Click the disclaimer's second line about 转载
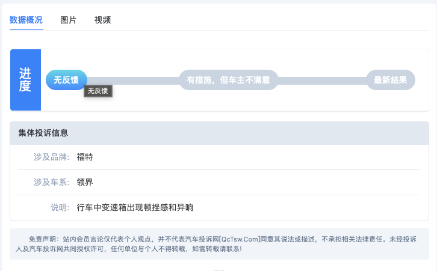The width and height of the screenshot is (437, 271). (x=129, y=249)
